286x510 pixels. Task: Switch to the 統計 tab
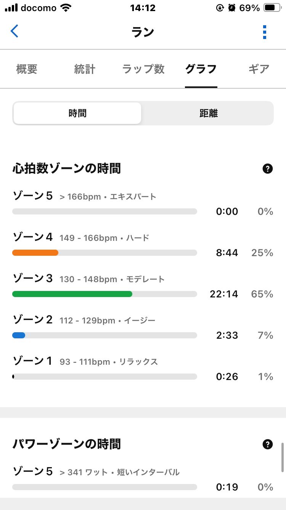(x=85, y=69)
